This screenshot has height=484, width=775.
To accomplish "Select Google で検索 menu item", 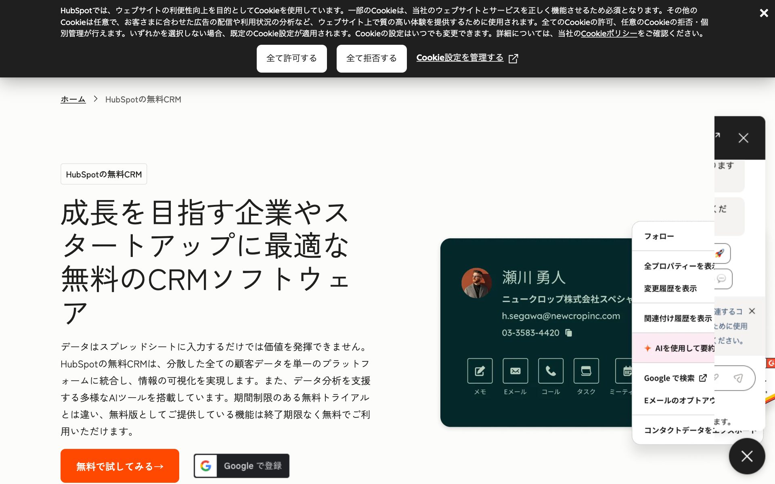I will pos(673,378).
